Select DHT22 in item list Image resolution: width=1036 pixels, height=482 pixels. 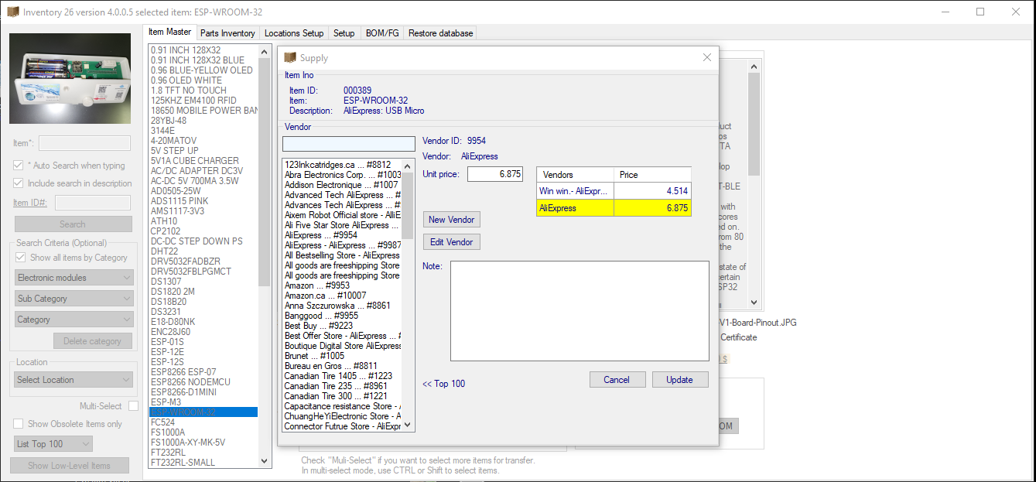(203, 251)
